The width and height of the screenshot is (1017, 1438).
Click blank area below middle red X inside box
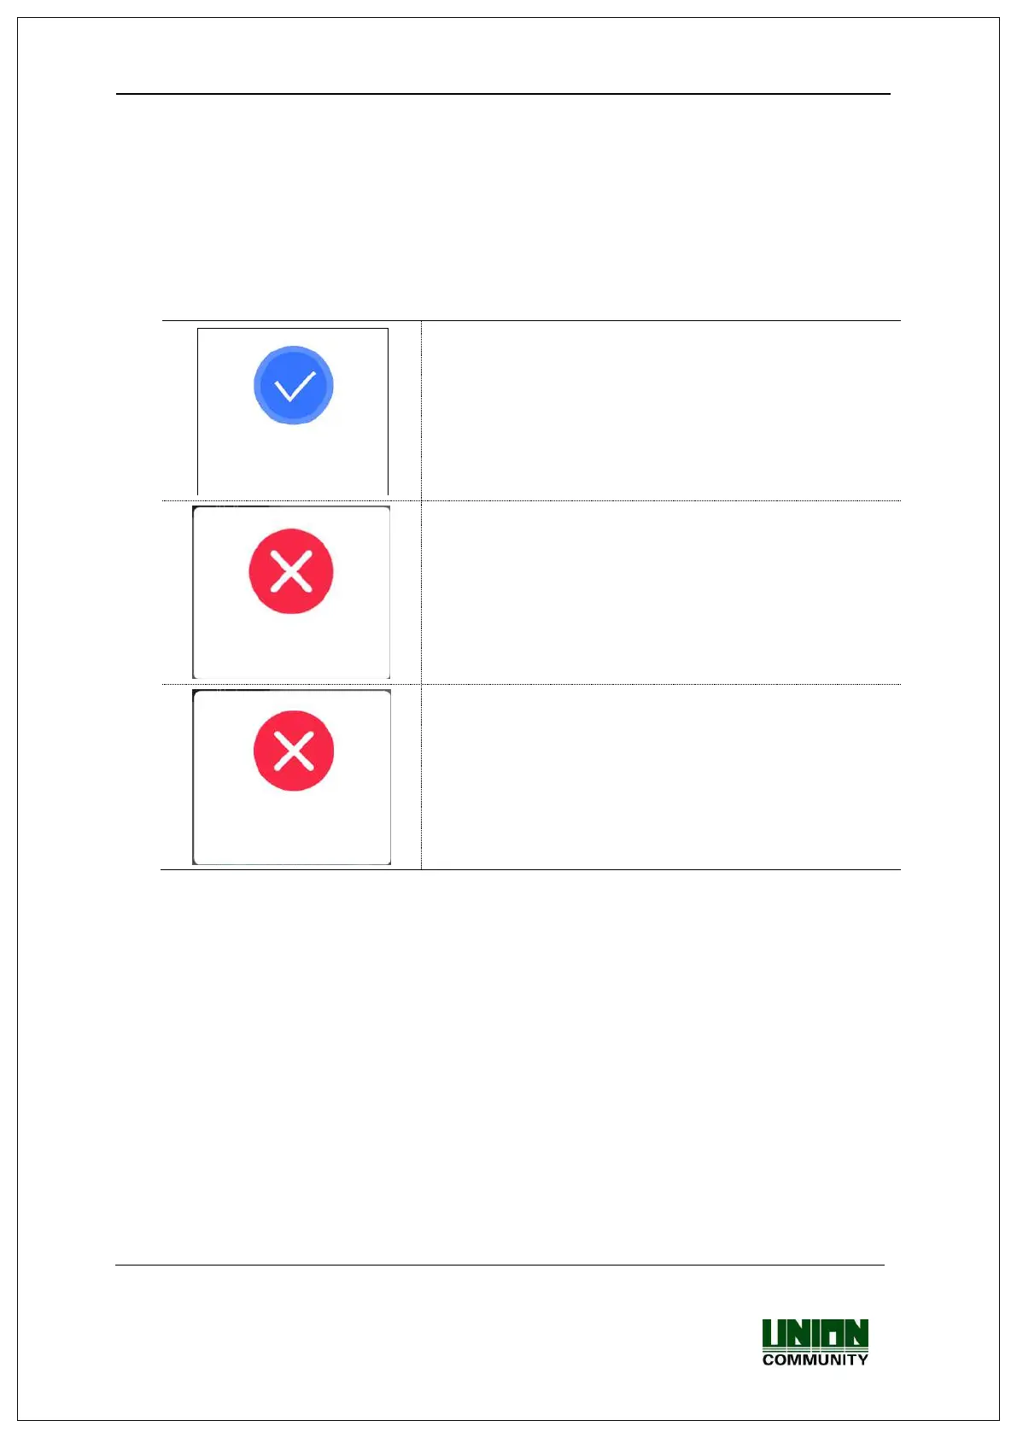291,646
